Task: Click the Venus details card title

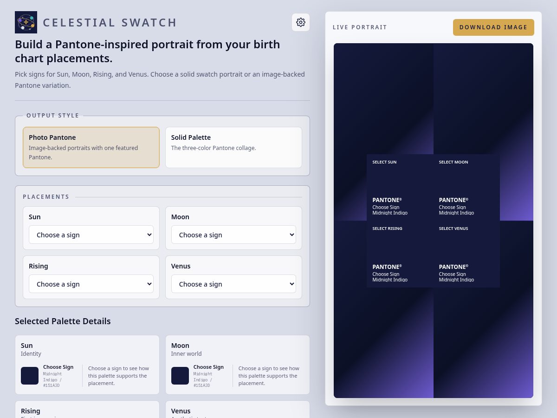Action: coord(181,411)
